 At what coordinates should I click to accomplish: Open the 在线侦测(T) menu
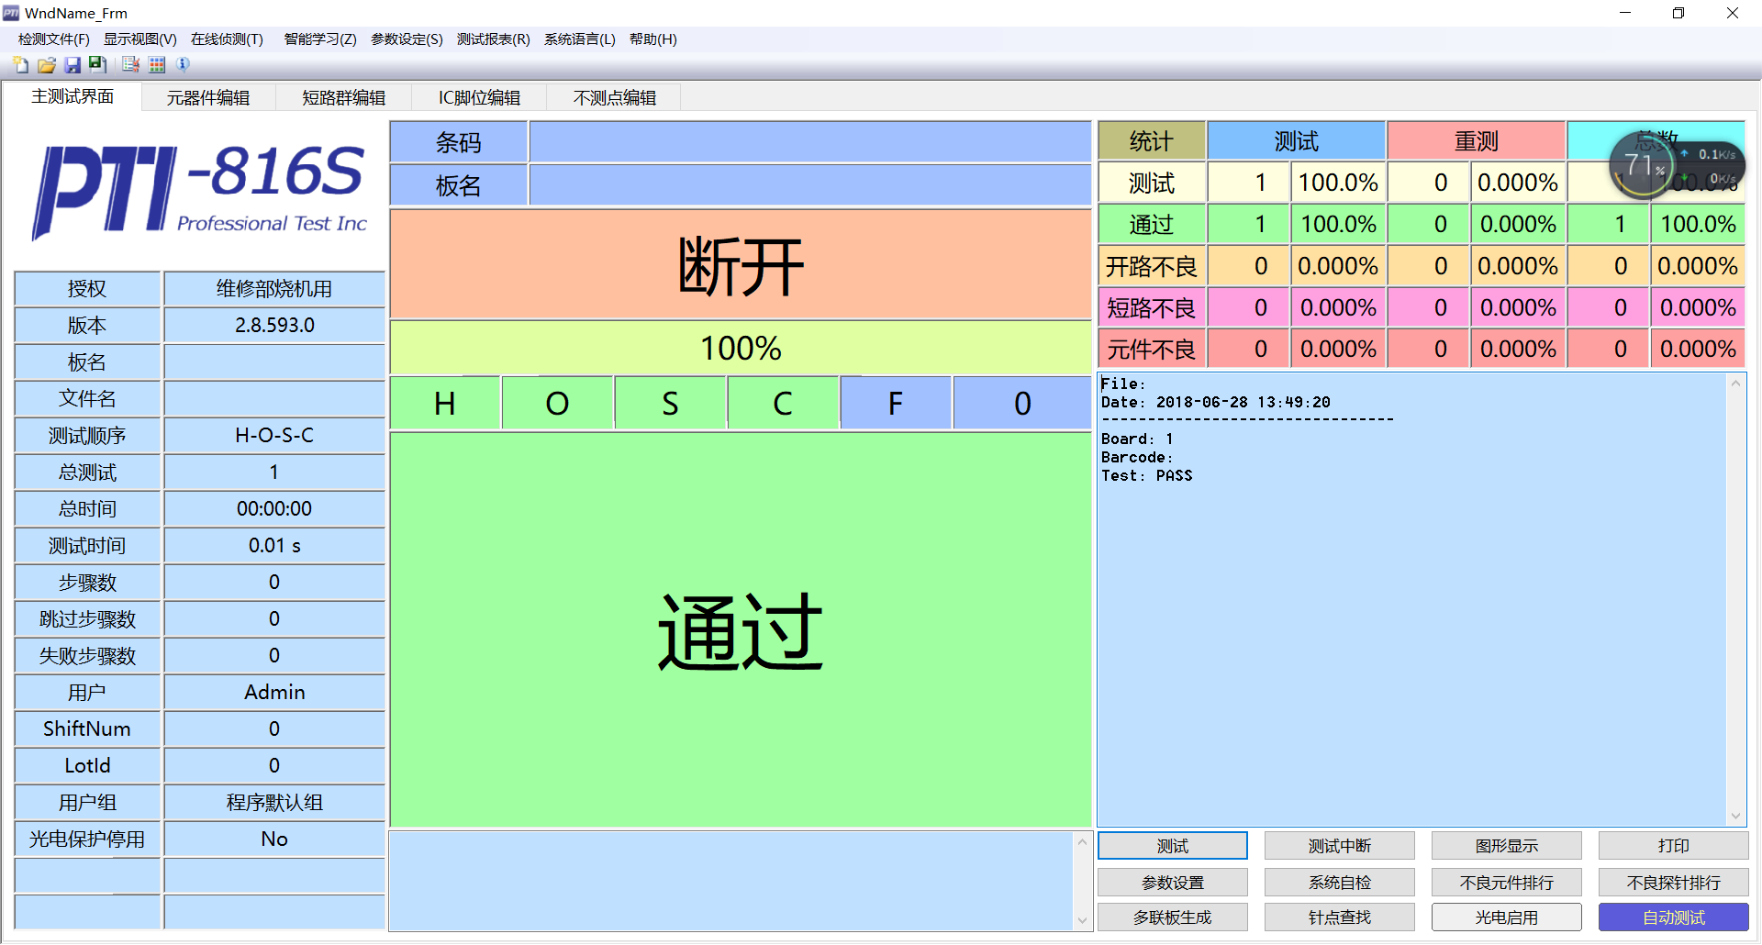coord(227,39)
